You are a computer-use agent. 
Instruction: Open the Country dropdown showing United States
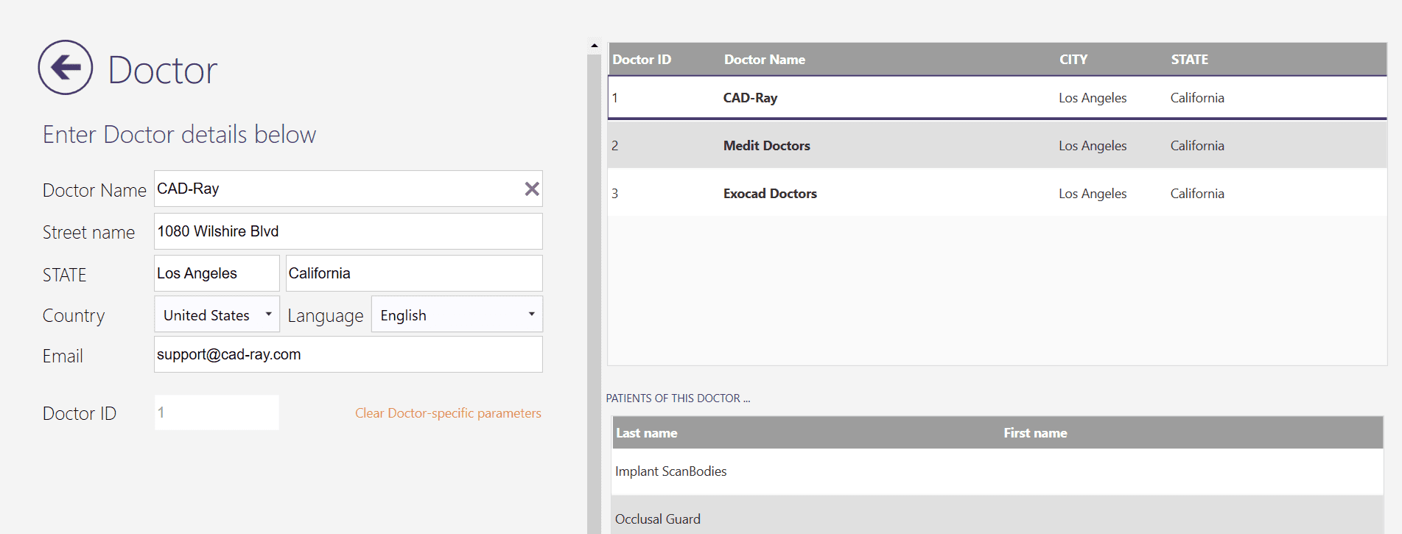coord(217,315)
